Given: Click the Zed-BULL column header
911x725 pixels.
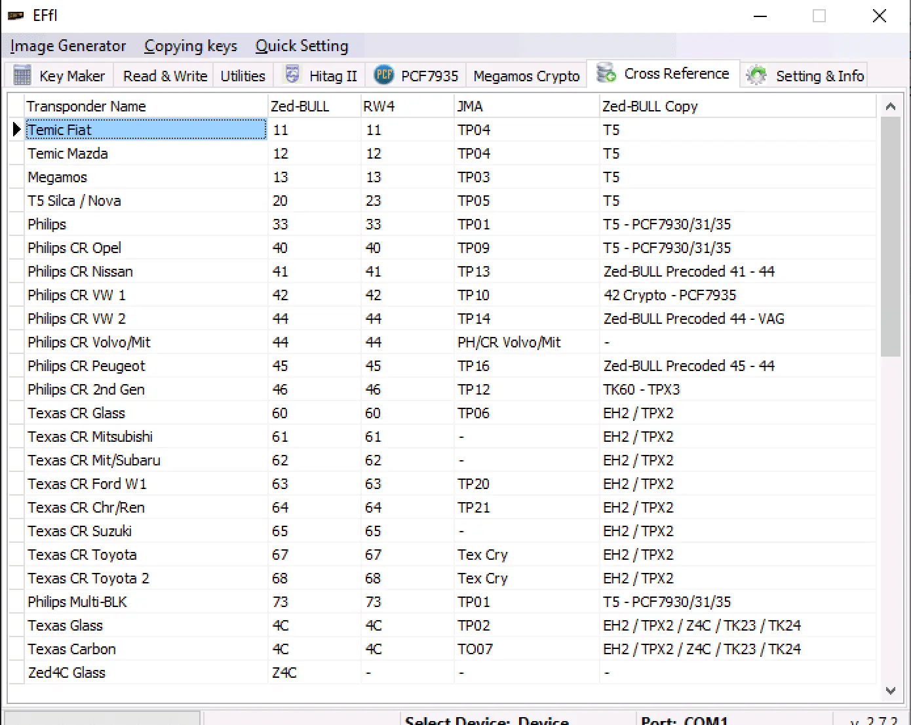Looking at the screenshot, I should pos(314,106).
